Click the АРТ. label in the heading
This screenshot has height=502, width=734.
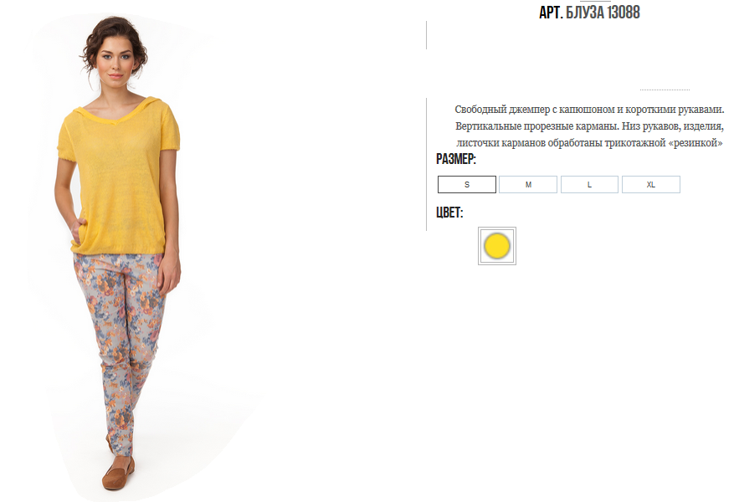(x=551, y=13)
